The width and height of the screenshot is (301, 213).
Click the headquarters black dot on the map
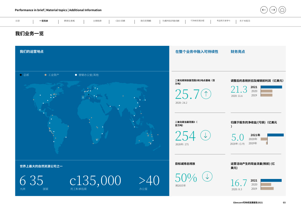tap(89, 95)
